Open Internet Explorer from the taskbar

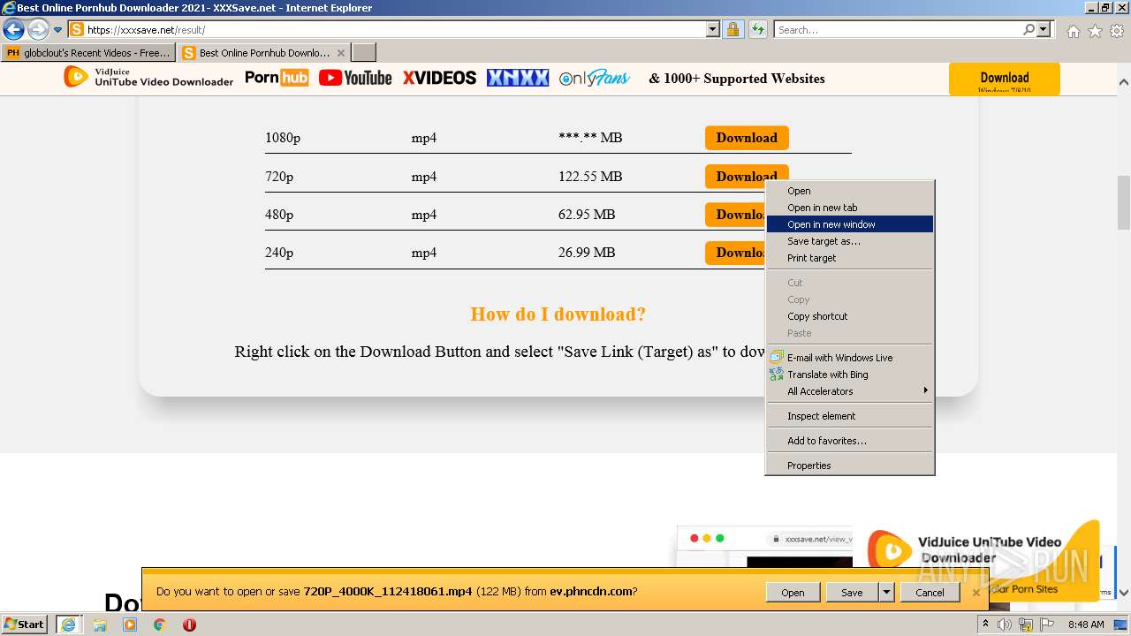point(68,625)
